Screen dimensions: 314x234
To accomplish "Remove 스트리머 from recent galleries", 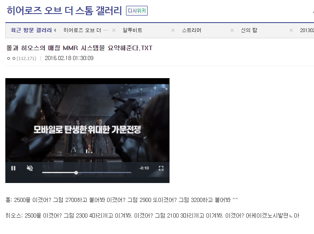I will 232,30.
